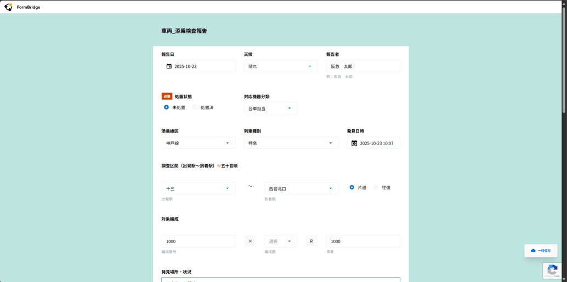The image size is (567, 282).
Task: Open the calendar icon in 報告日 field
Action: pos(169,66)
